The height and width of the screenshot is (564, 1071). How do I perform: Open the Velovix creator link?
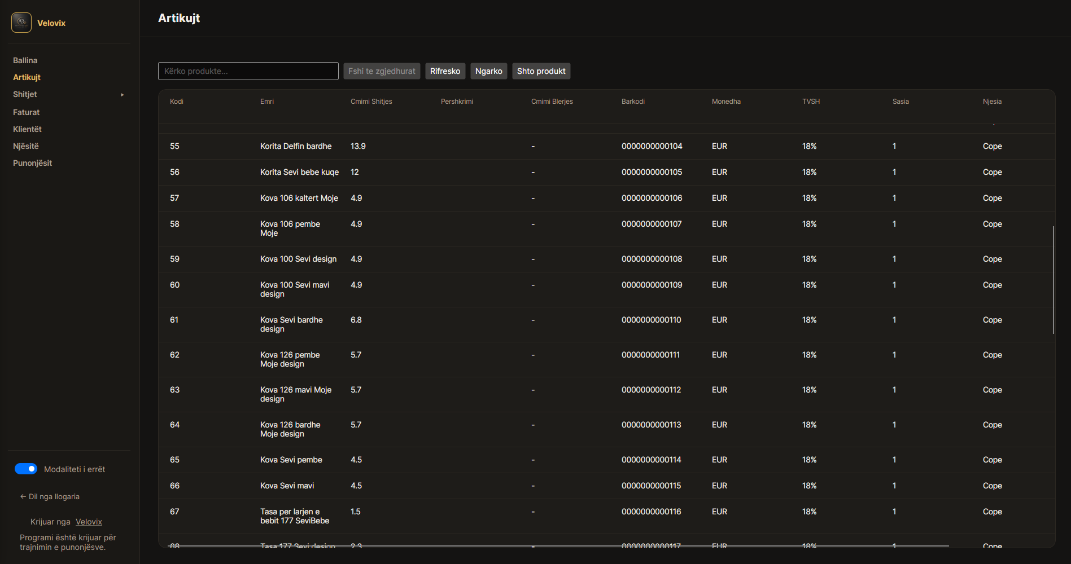[89, 522]
